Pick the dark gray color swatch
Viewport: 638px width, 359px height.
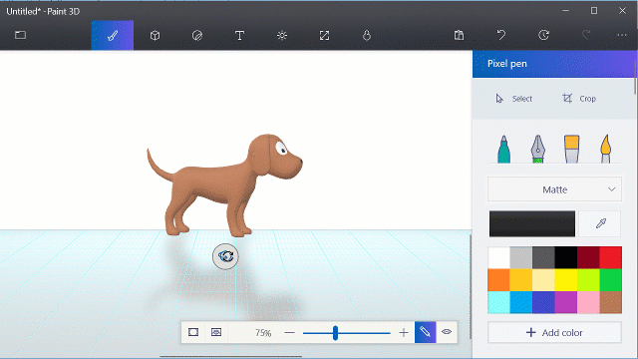tap(543, 257)
